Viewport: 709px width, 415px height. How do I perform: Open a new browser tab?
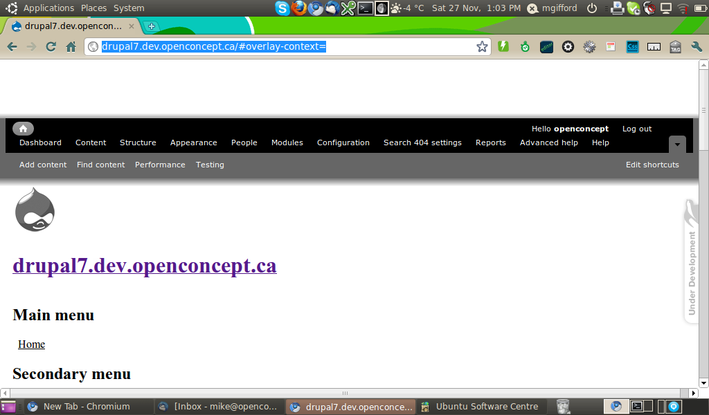tap(152, 26)
